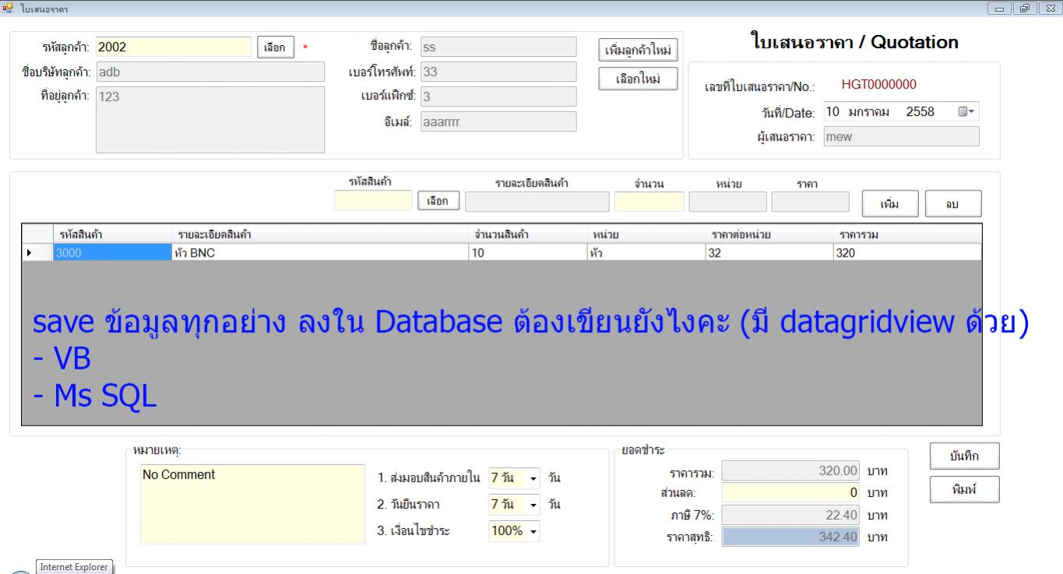Select the quantity cell showing 10
1063x574 pixels.
526,252
